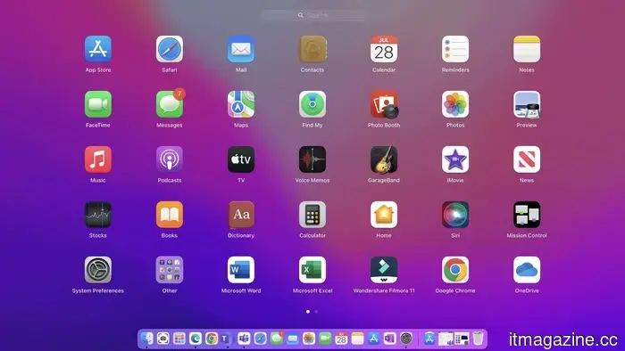Select the first Launchpad page dot
This screenshot has width=625, height=351.
tap(308, 312)
